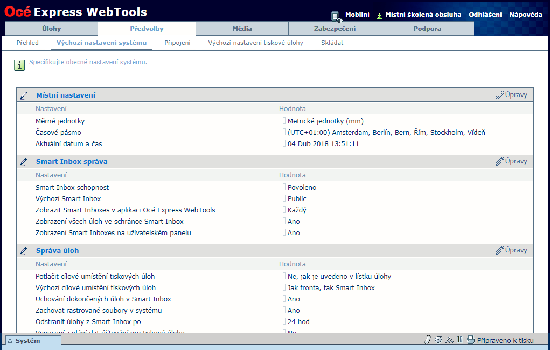The width and height of the screenshot is (550, 350).
Task: Click Úpravy for Smart Inbox správa
Action: coord(511,161)
